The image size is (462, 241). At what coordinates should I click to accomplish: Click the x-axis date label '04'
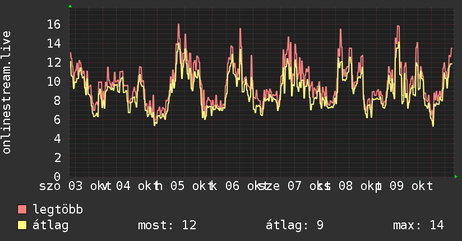click(123, 186)
